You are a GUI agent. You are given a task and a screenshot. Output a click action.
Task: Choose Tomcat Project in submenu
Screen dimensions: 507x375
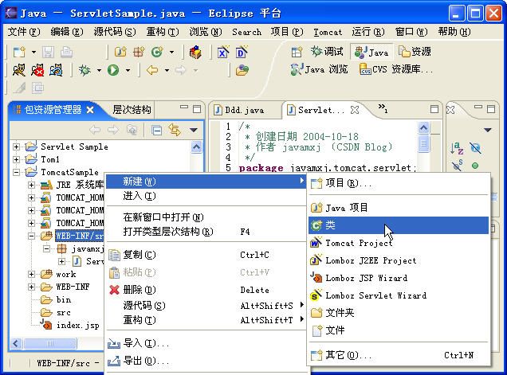click(399, 243)
